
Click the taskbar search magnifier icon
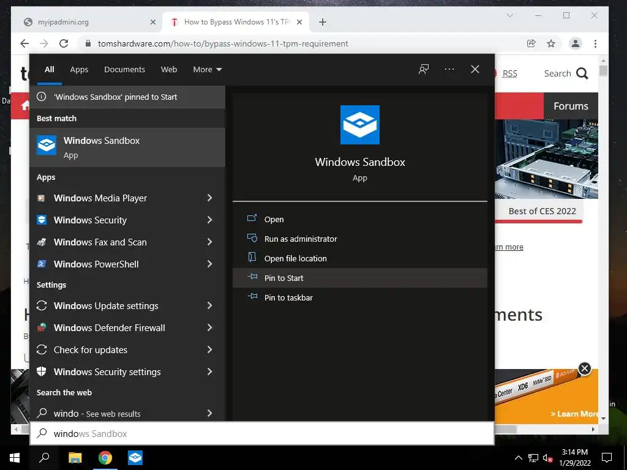[x=44, y=458]
